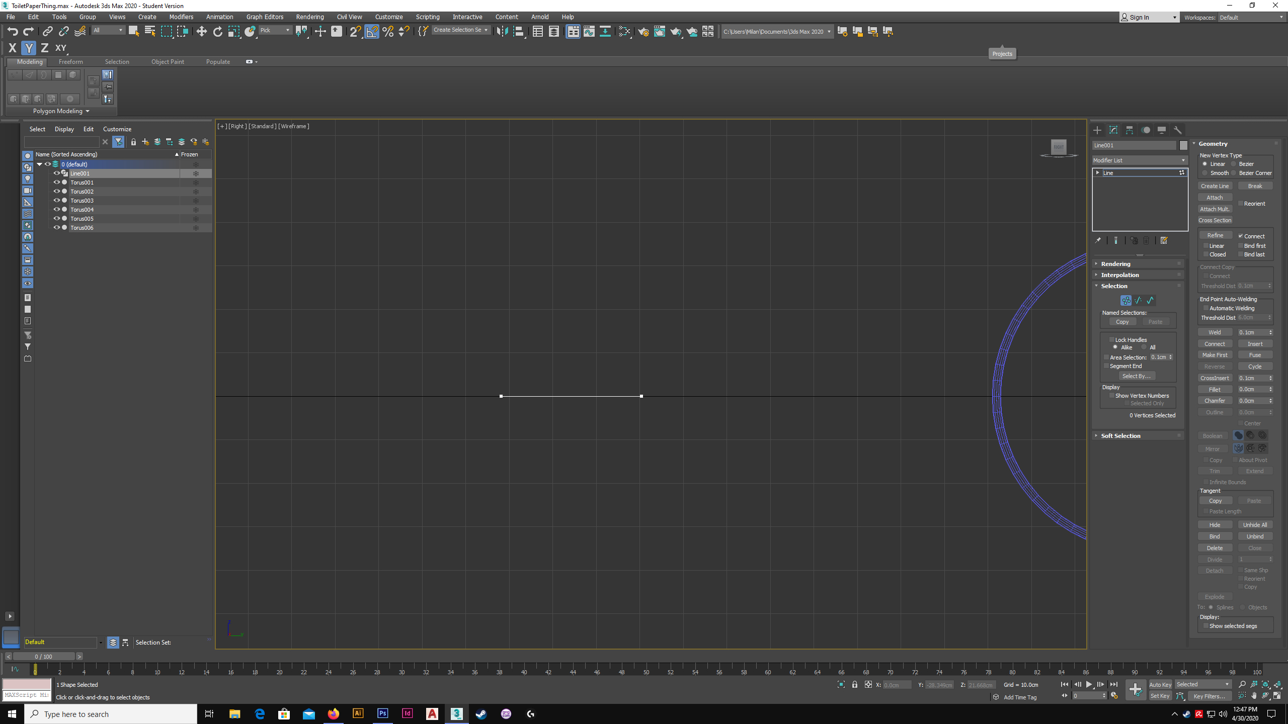Click the Create Line button
This screenshot has height=724, width=1288.
tap(1215, 186)
